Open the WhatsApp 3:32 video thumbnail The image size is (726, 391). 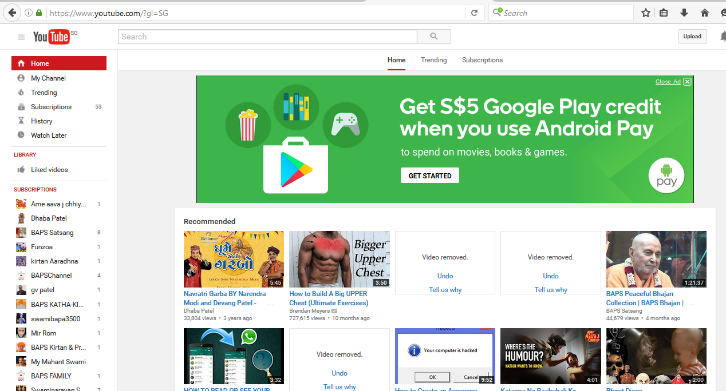click(234, 356)
